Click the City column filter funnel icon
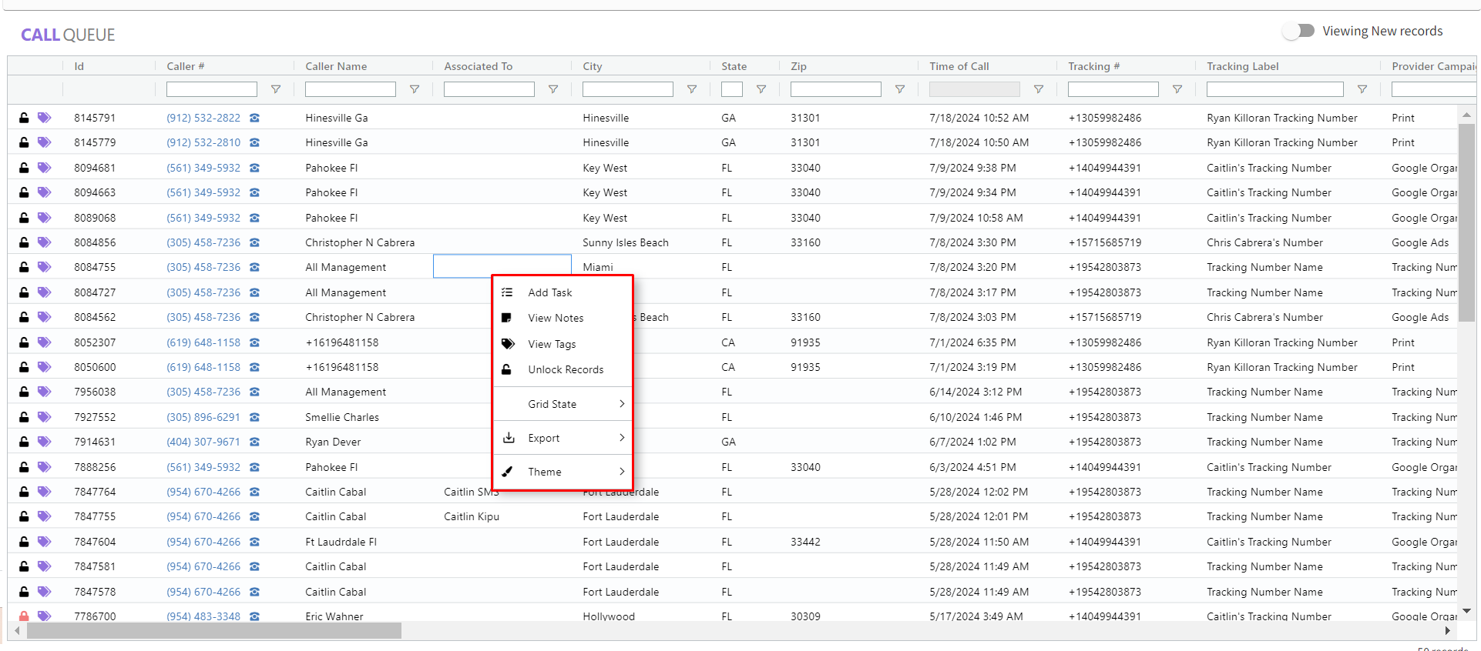 click(x=692, y=89)
